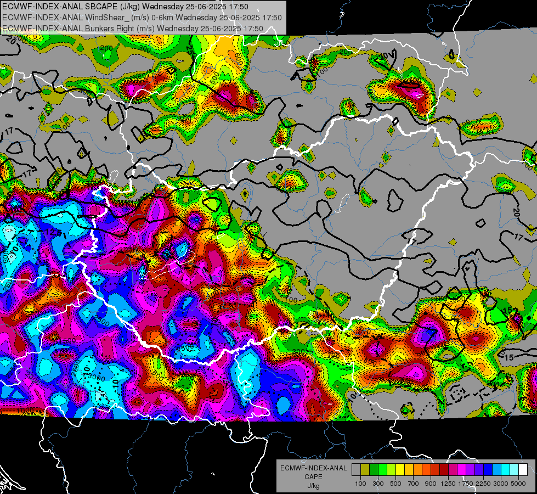
Task: Click the white swatch ending the legend
Action: pos(523,470)
